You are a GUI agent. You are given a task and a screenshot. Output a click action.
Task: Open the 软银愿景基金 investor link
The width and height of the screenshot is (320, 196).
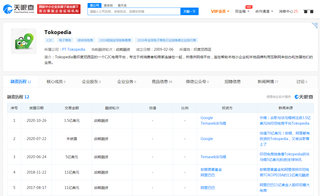pos(211,170)
